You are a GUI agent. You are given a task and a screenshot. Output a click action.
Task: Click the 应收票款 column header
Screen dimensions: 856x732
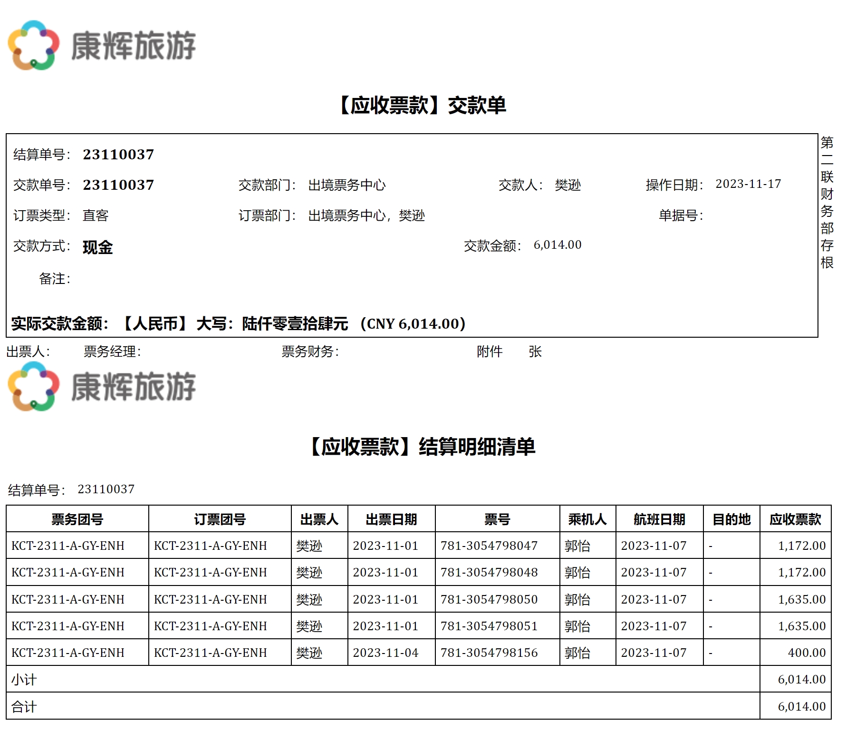click(x=795, y=519)
